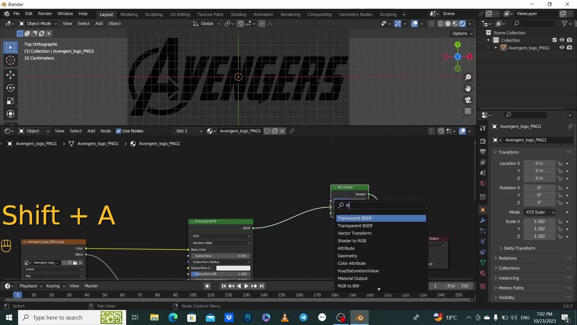Open the XYZ Euler rotation mode dropdown
577x325 pixels.
[x=539, y=212]
